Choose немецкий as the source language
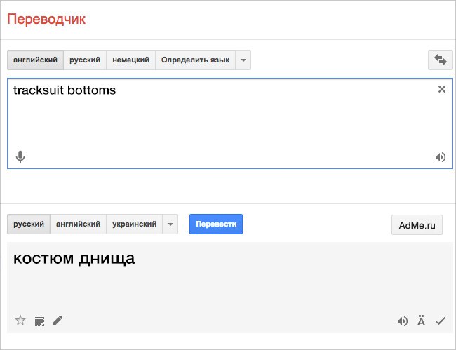The image size is (456, 350). [x=130, y=60]
